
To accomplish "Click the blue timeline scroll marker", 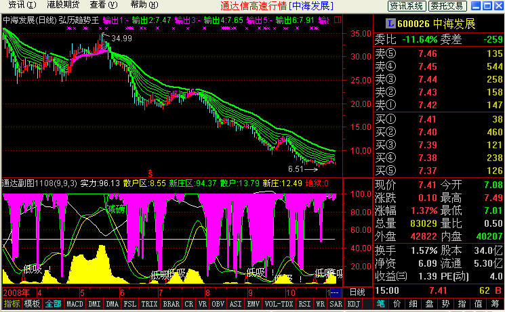I will [x=336, y=292].
